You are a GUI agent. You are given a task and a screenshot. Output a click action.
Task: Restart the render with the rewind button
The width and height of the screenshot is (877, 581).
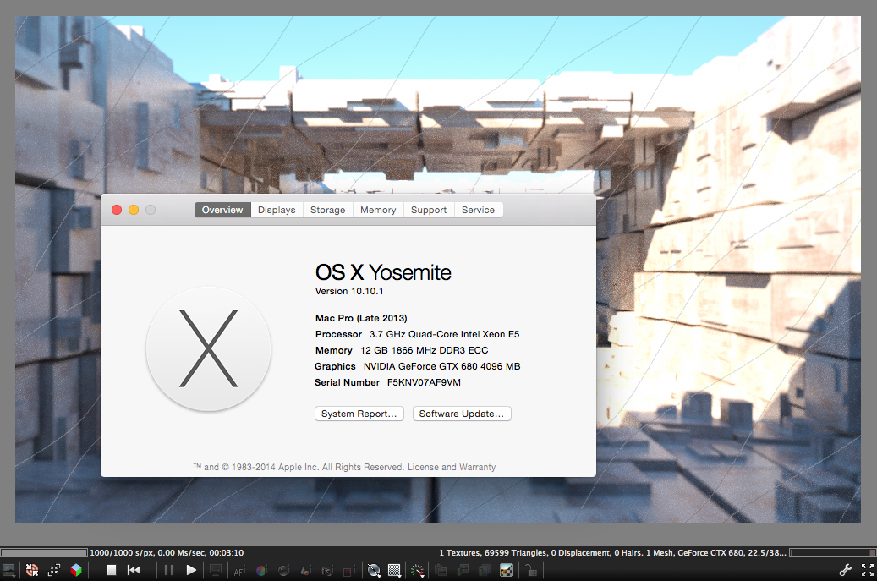pyautogui.click(x=134, y=570)
